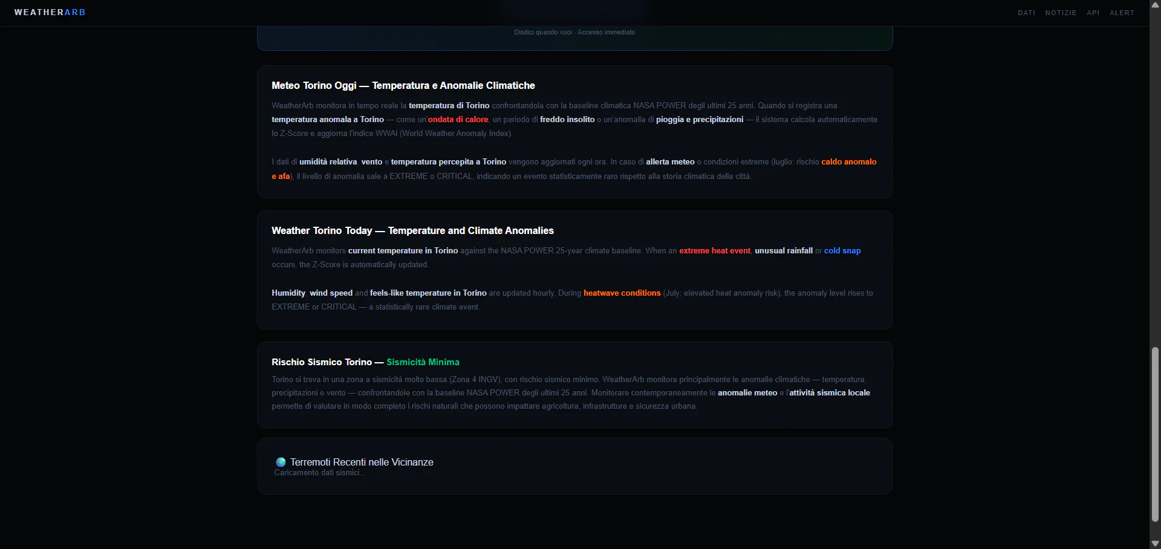Click bold text 'wind speed'
This screenshot has height=549, width=1161.
click(331, 293)
